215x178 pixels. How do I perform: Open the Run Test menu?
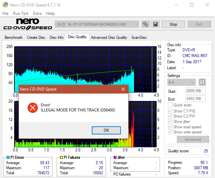coord(21,14)
